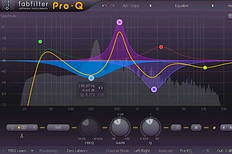Click the -4.69 dB gain value

[x=88, y=90]
